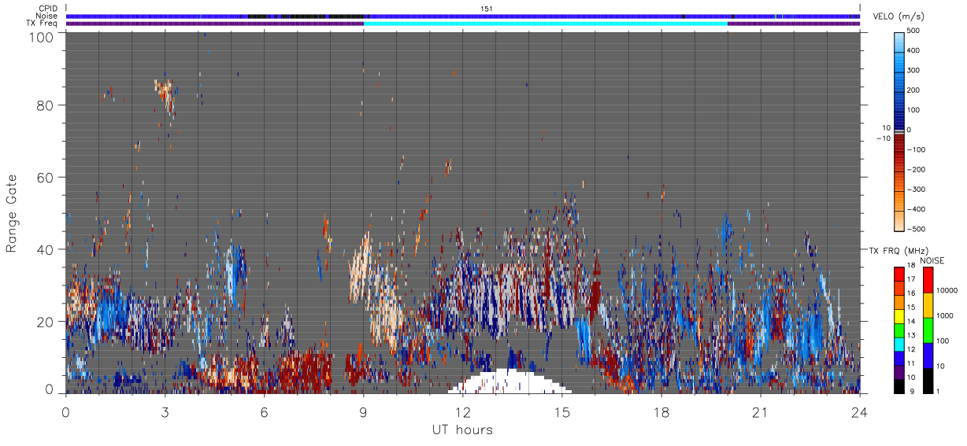Click the 60 tick on the Range Gate axis

46,177
